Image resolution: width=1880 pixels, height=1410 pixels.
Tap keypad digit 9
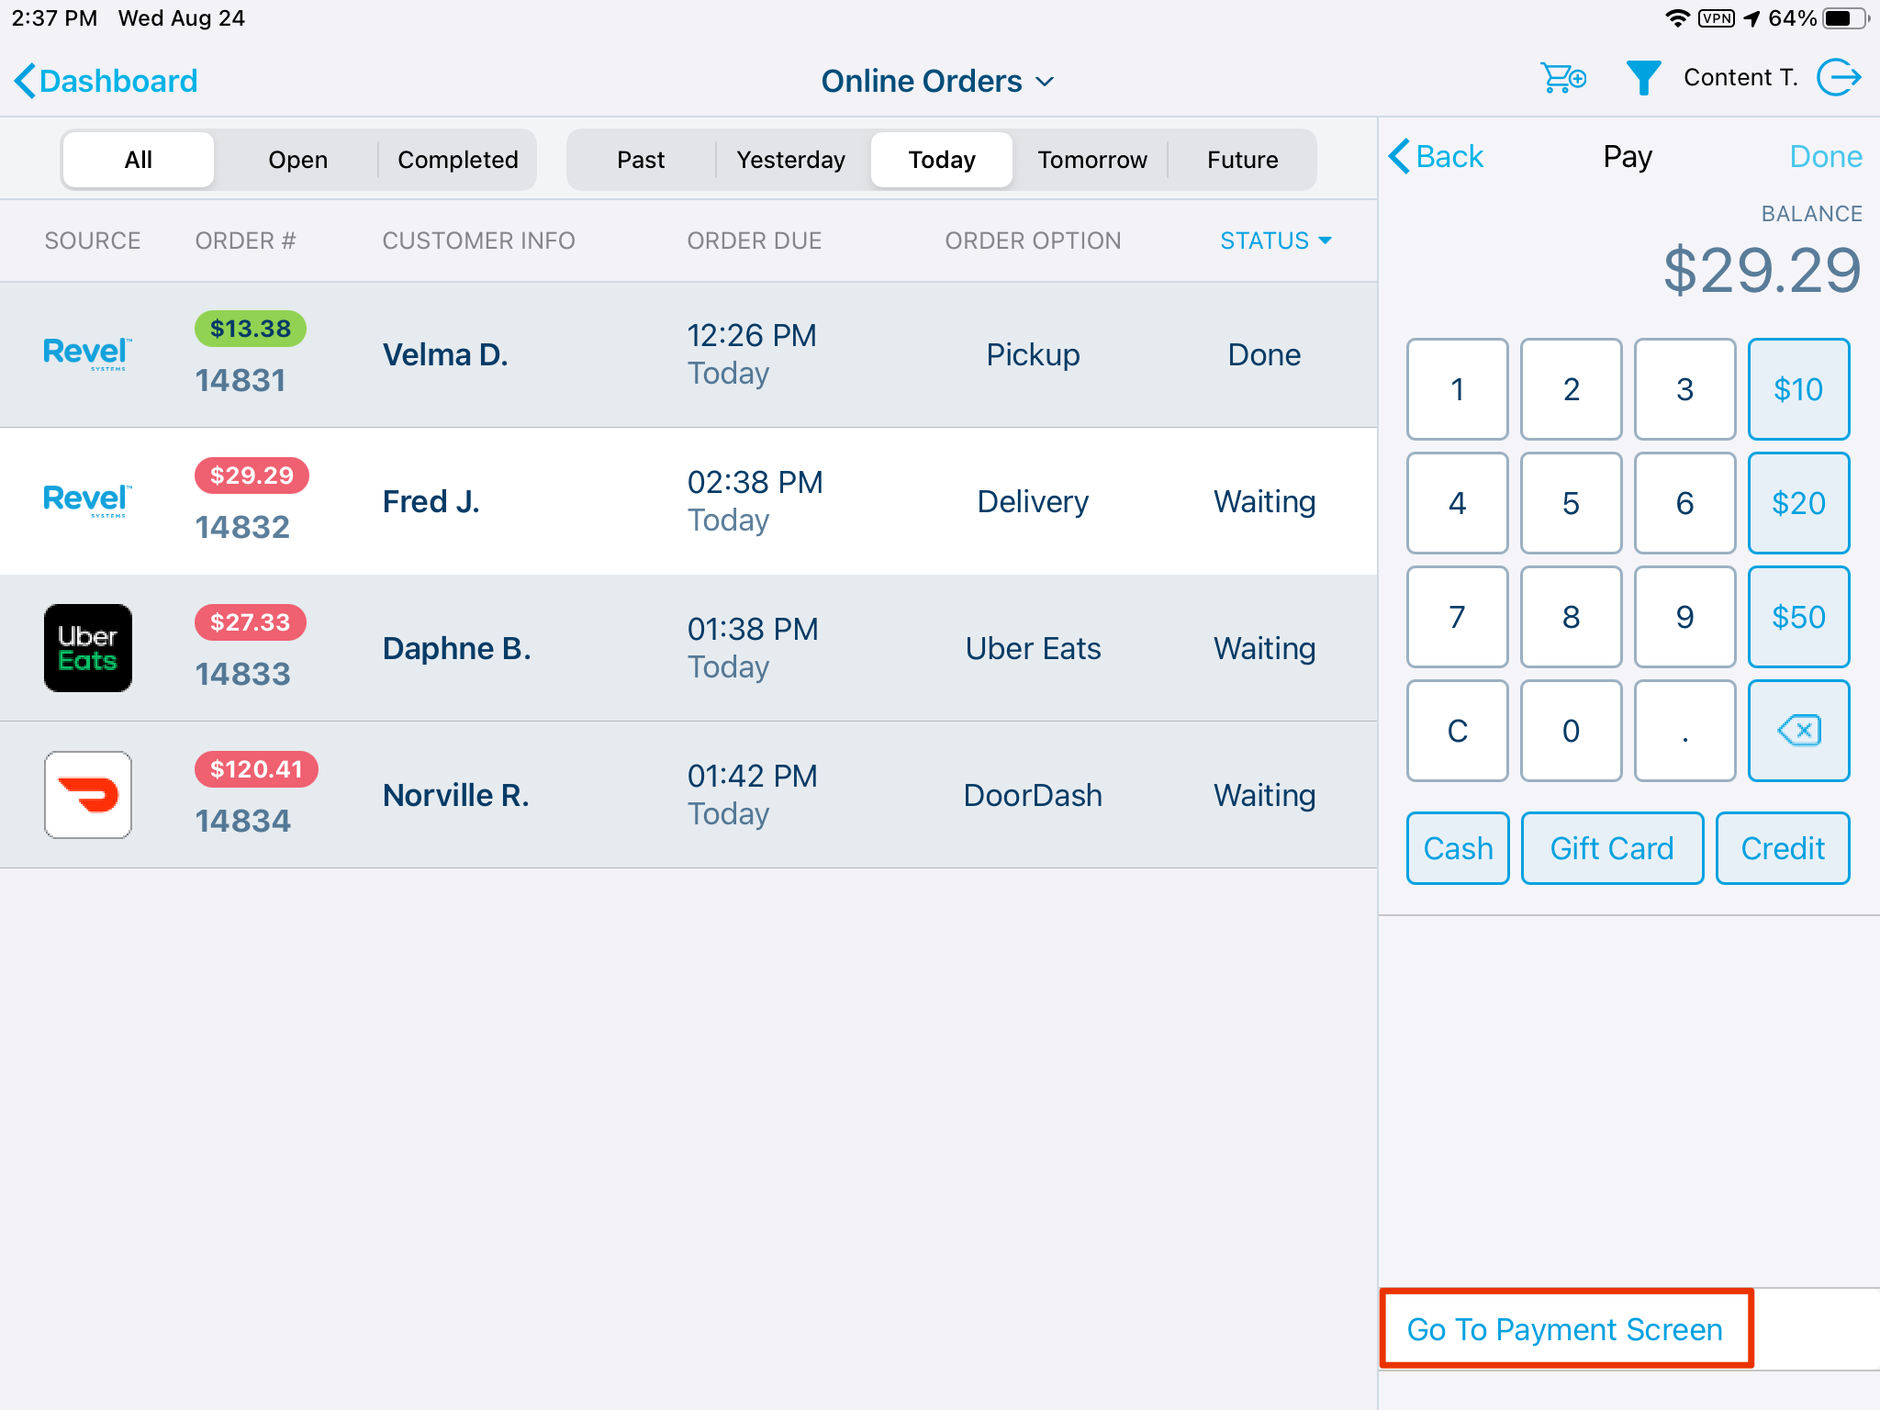(x=1684, y=617)
